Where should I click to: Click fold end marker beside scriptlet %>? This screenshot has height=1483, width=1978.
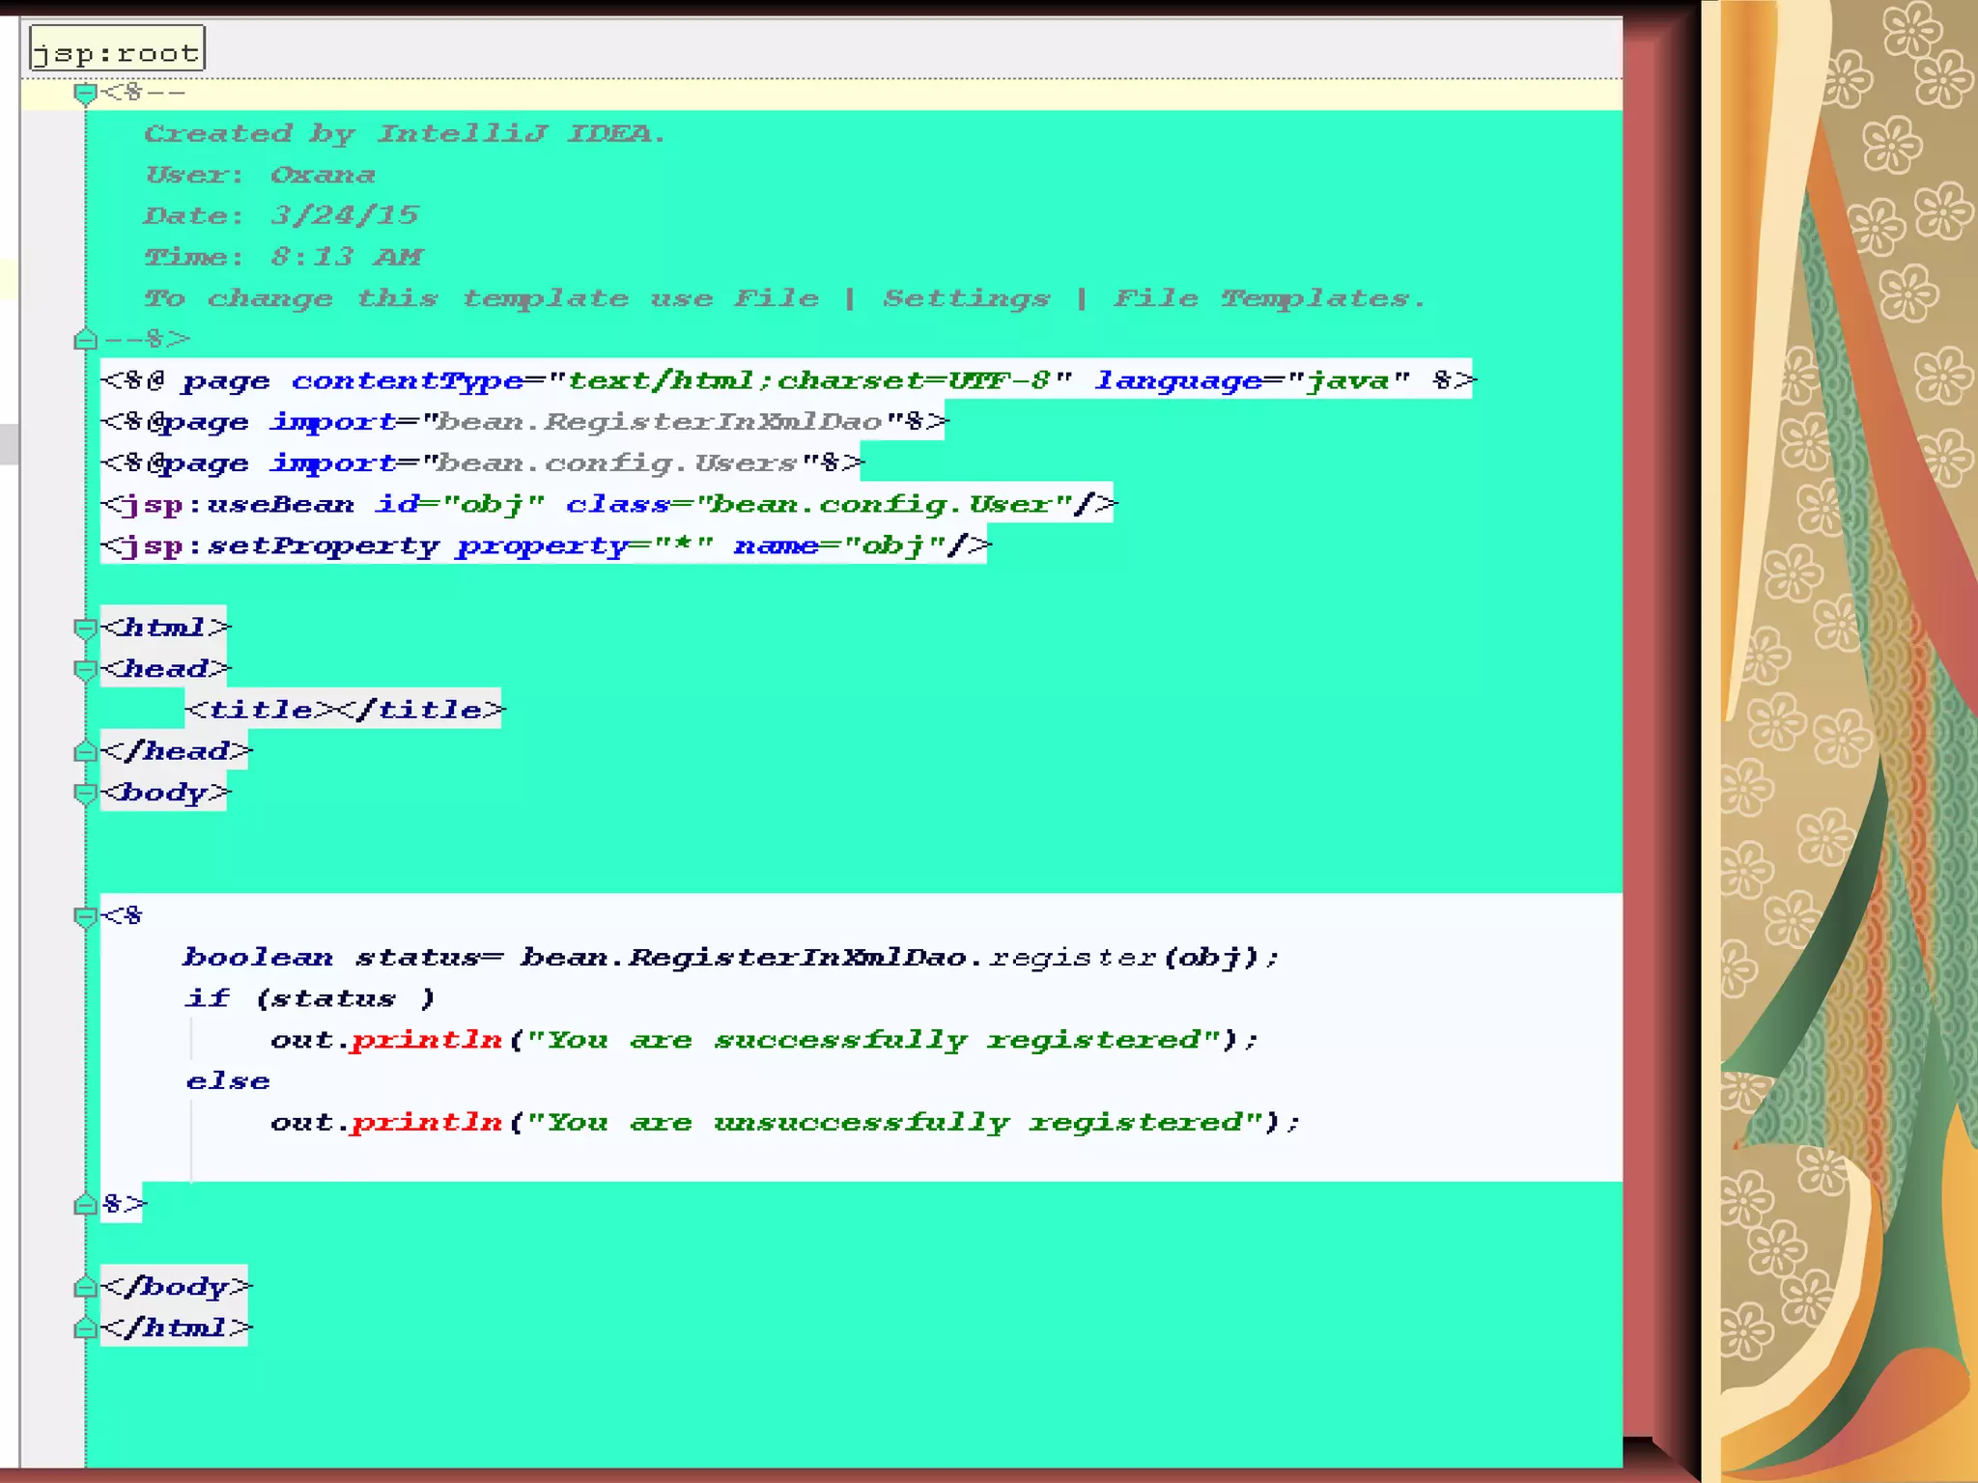point(85,1205)
